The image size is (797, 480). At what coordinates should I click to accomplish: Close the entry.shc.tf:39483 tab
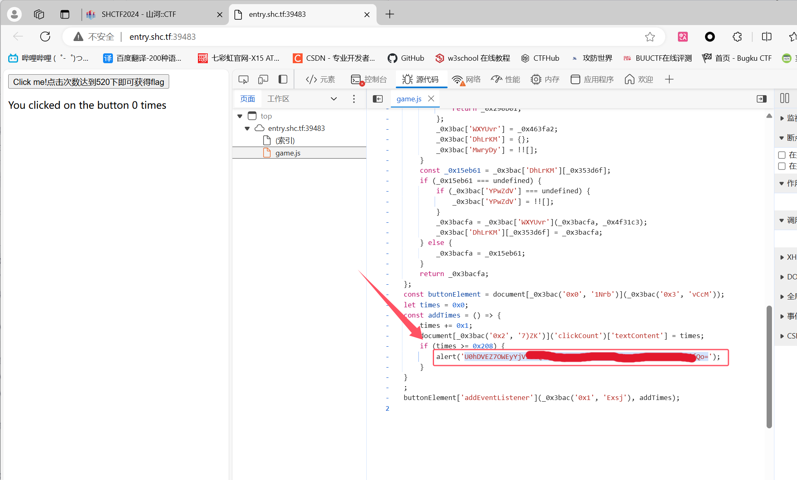coord(367,15)
